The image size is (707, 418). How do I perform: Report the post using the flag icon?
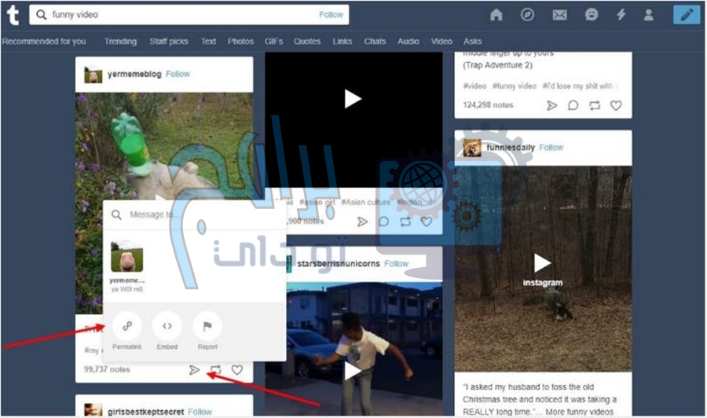(x=207, y=326)
